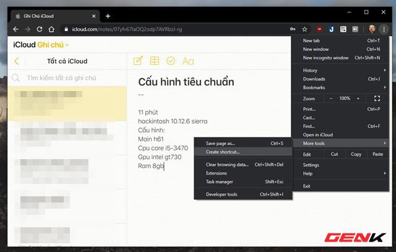Click the three-dot Chrome menu button
396x252 pixels.
coord(384,29)
